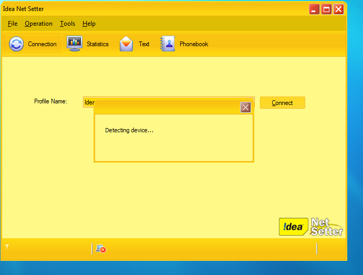363x275 pixels.
Task: Click the Idea Net Setter title text
Action: (24, 9)
